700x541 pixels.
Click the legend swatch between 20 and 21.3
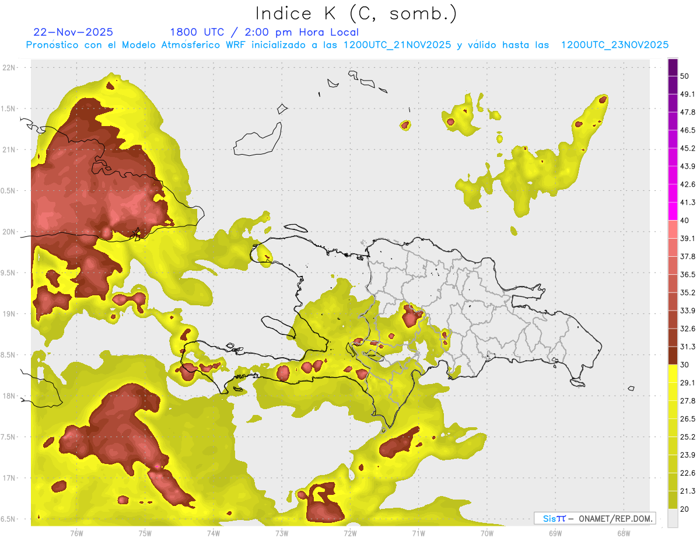(673, 500)
